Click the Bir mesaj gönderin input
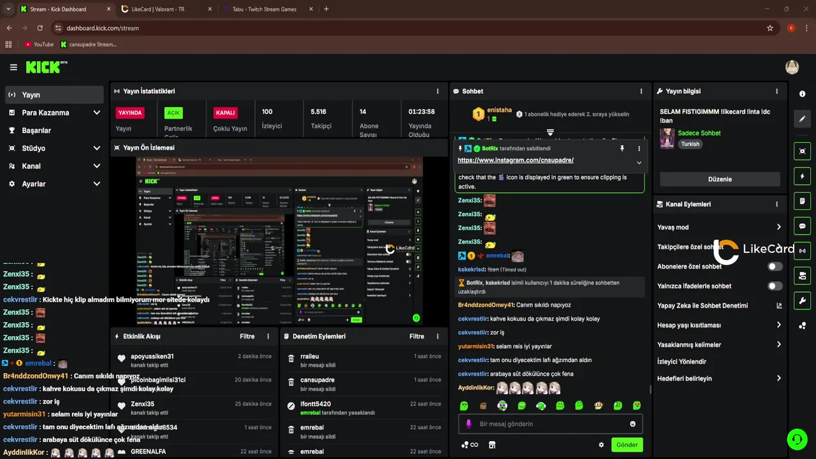 [x=550, y=424]
